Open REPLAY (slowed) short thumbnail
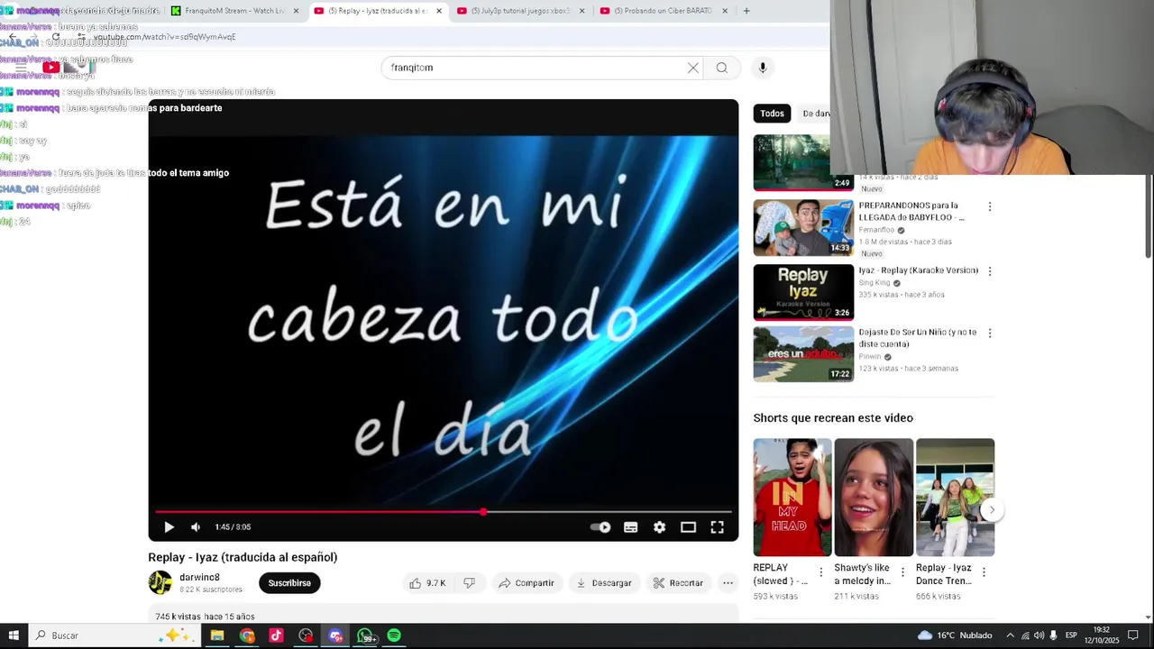This screenshot has width=1154, height=649. [x=792, y=498]
